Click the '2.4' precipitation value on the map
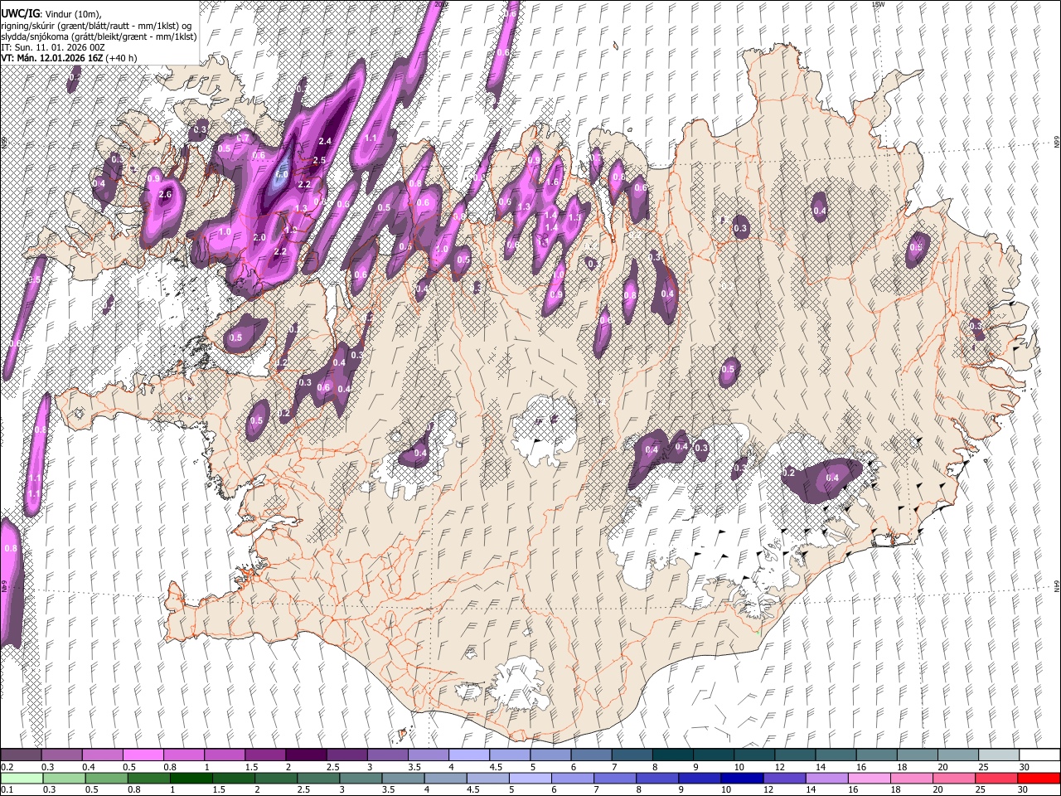Screen dimensions: 1061x796 coord(325,142)
